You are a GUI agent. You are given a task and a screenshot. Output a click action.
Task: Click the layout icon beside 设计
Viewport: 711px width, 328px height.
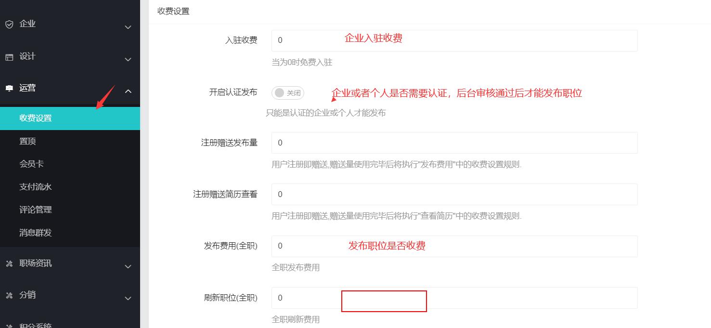point(9,57)
